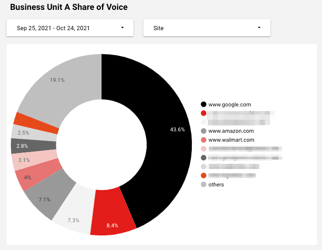Select the others legend label
This screenshot has height=250, width=322.
[216, 185]
